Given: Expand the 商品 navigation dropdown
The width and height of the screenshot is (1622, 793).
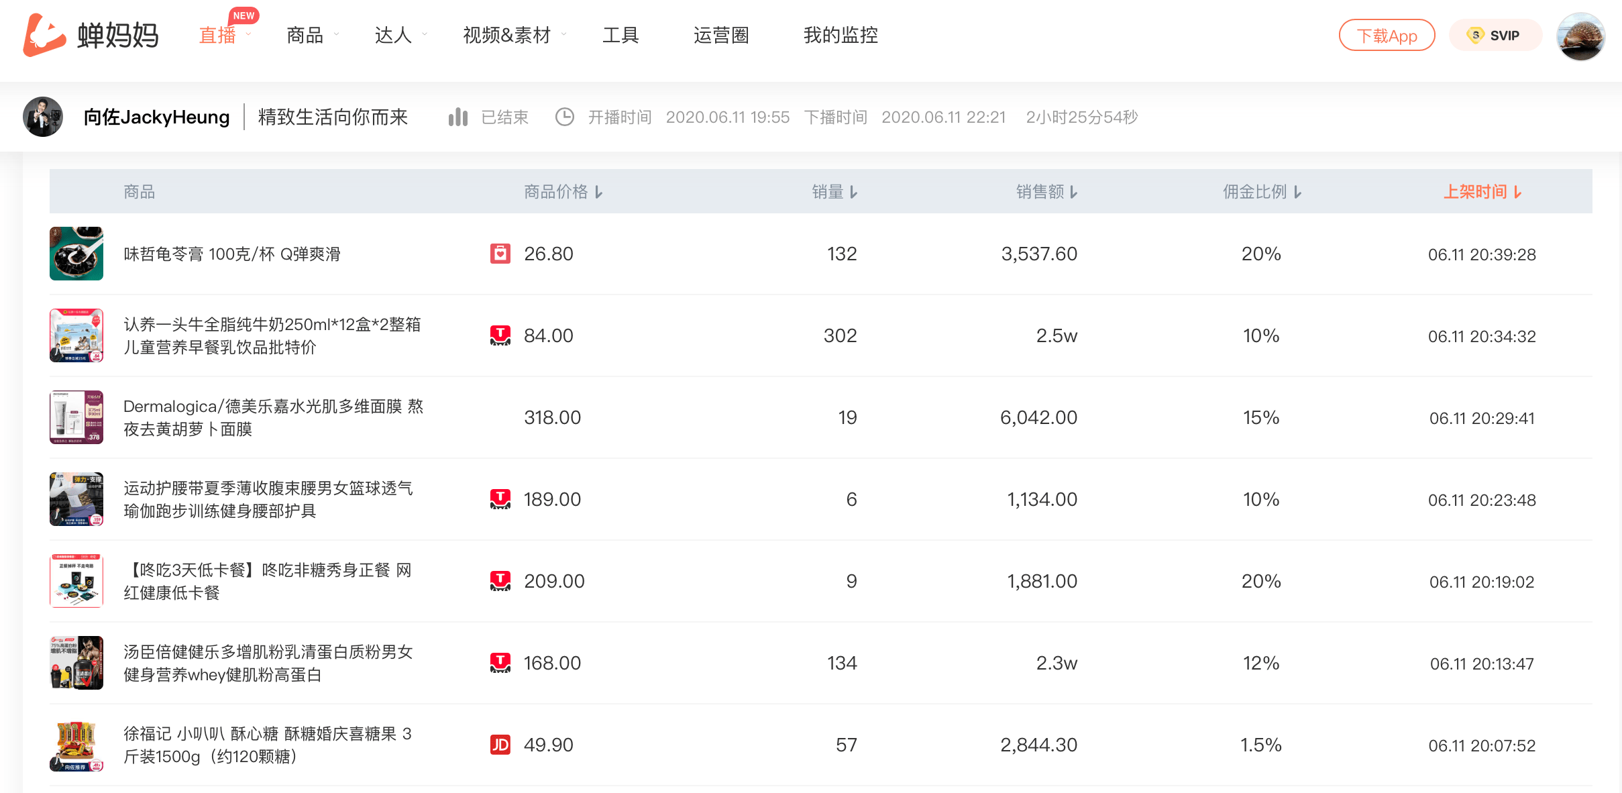Looking at the screenshot, I should pyautogui.click(x=313, y=35).
